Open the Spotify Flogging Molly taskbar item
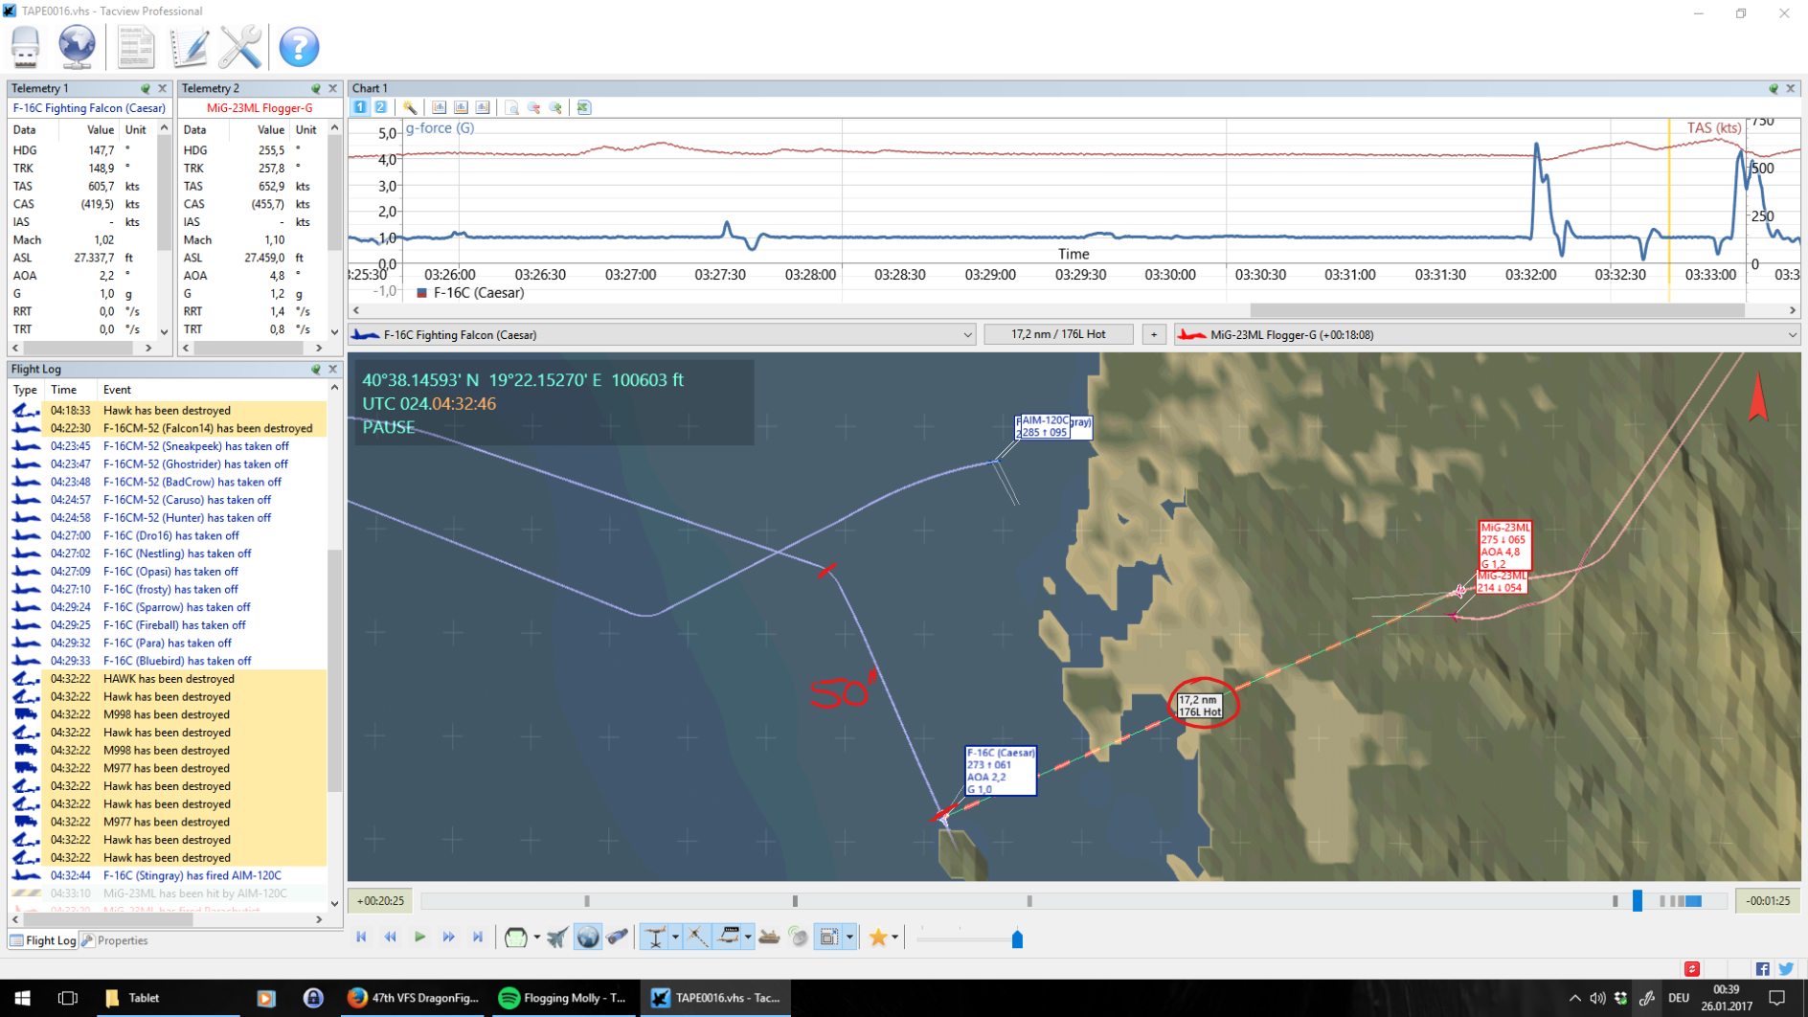Image resolution: width=1808 pixels, height=1017 pixels. point(563,998)
